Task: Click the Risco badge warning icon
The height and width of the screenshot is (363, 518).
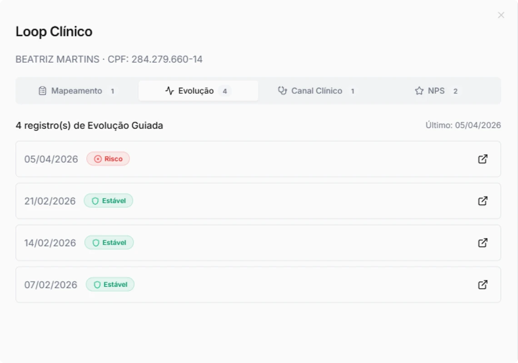Action: point(97,159)
